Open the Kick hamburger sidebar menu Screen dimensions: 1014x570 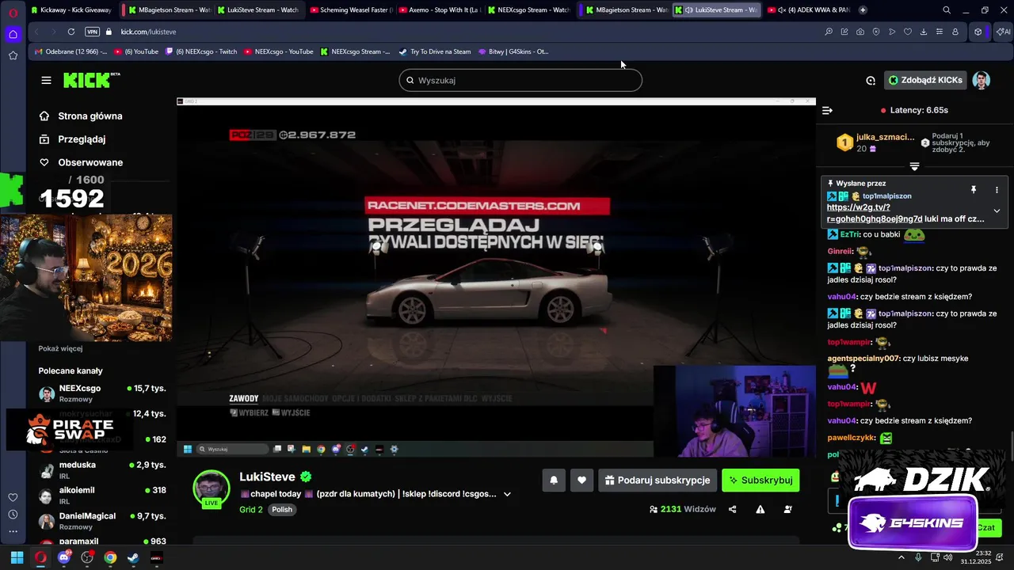pyautogui.click(x=47, y=80)
